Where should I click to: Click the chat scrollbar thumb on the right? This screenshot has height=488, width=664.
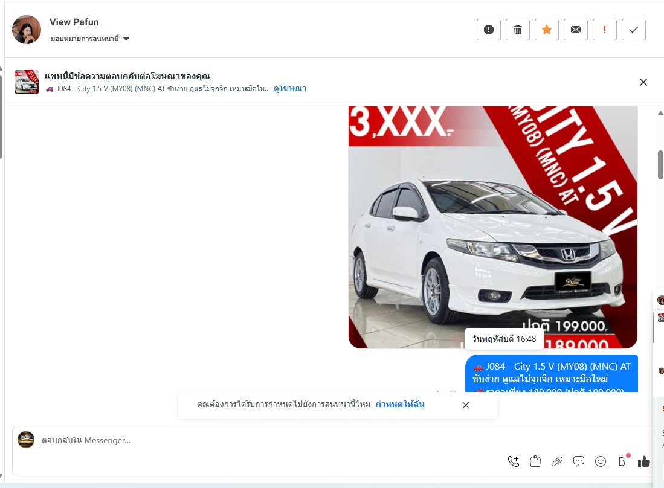(660, 165)
